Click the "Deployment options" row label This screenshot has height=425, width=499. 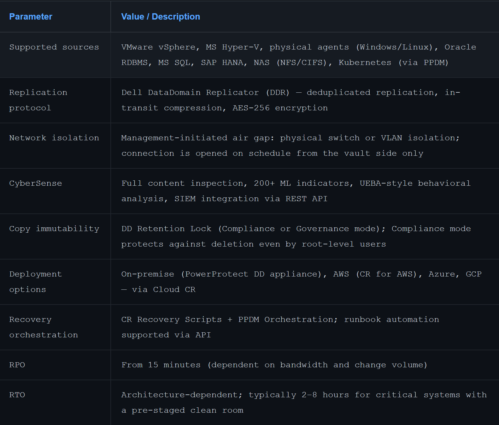36,282
